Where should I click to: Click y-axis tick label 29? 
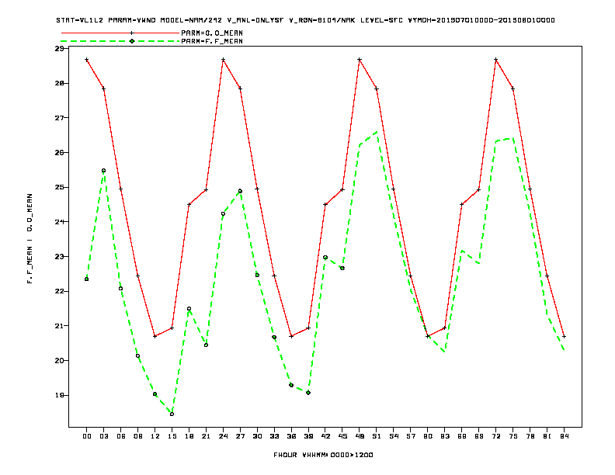point(59,49)
